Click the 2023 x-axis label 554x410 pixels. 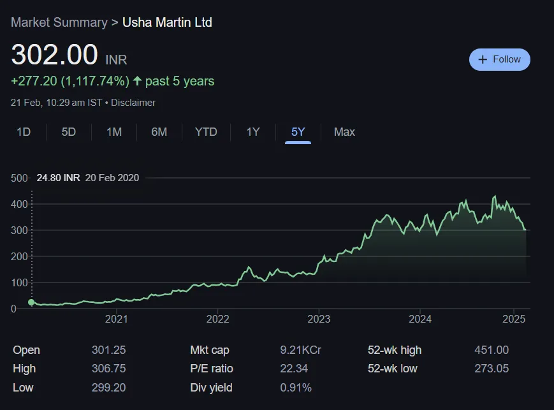point(319,319)
